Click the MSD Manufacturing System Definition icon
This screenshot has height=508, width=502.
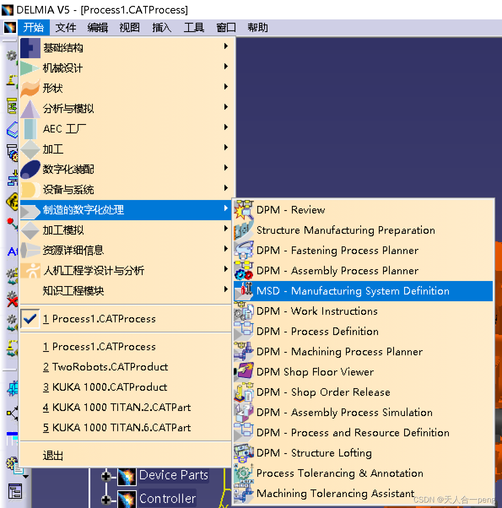click(x=243, y=291)
